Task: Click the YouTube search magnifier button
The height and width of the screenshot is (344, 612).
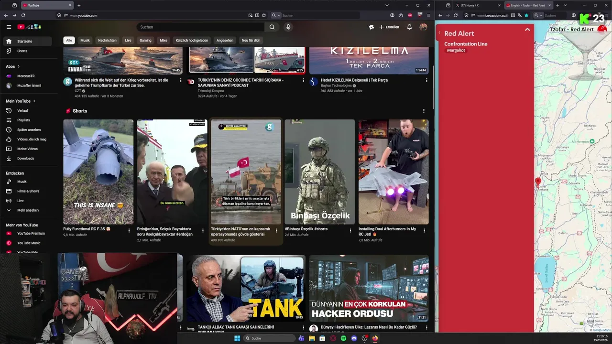Action: [272, 27]
